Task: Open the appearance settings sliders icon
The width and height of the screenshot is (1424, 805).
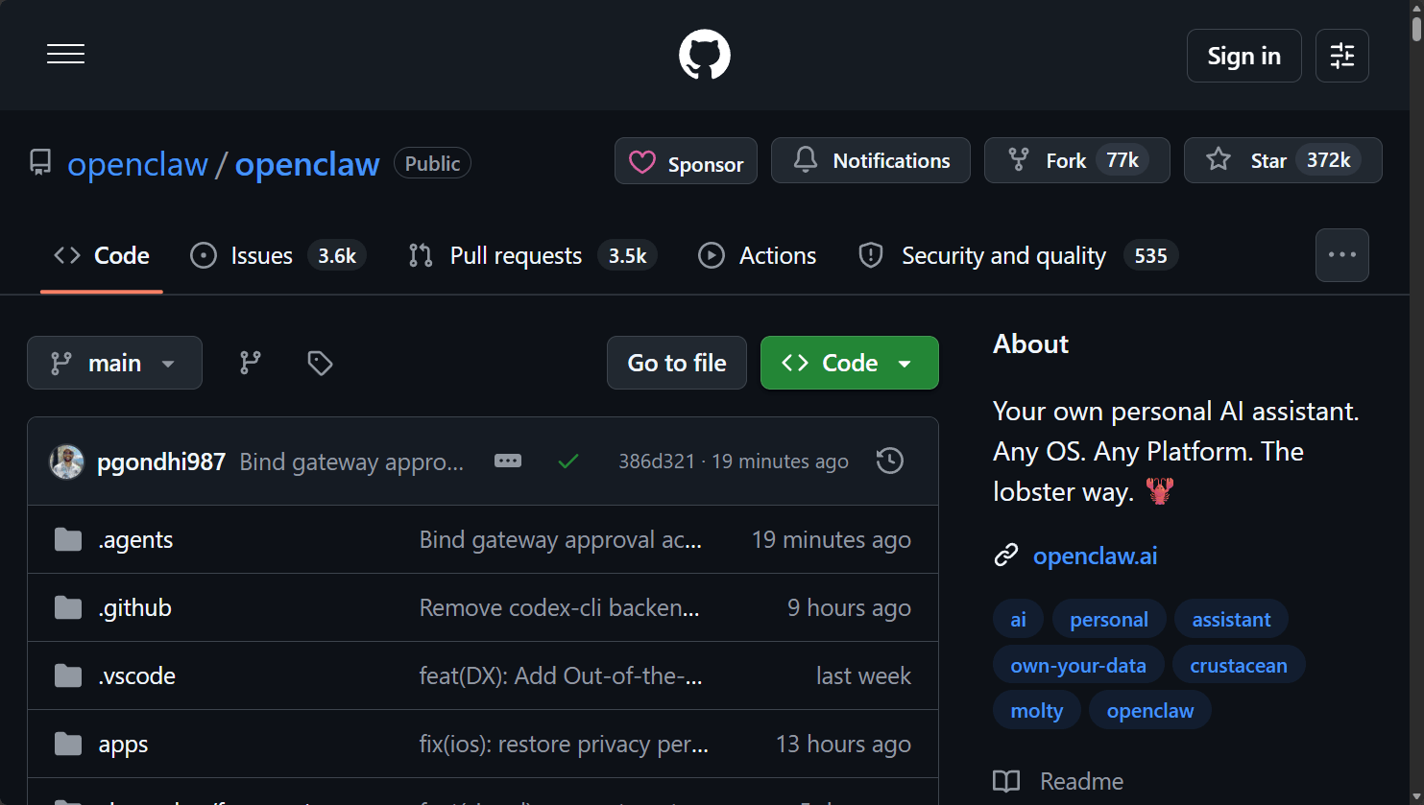Action: tap(1341, 56)
